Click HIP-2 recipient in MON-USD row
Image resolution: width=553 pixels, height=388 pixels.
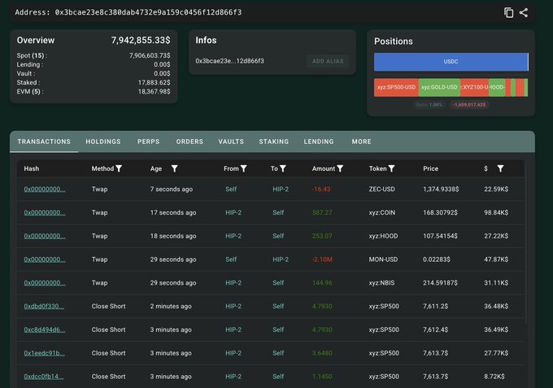coord(281,259)
